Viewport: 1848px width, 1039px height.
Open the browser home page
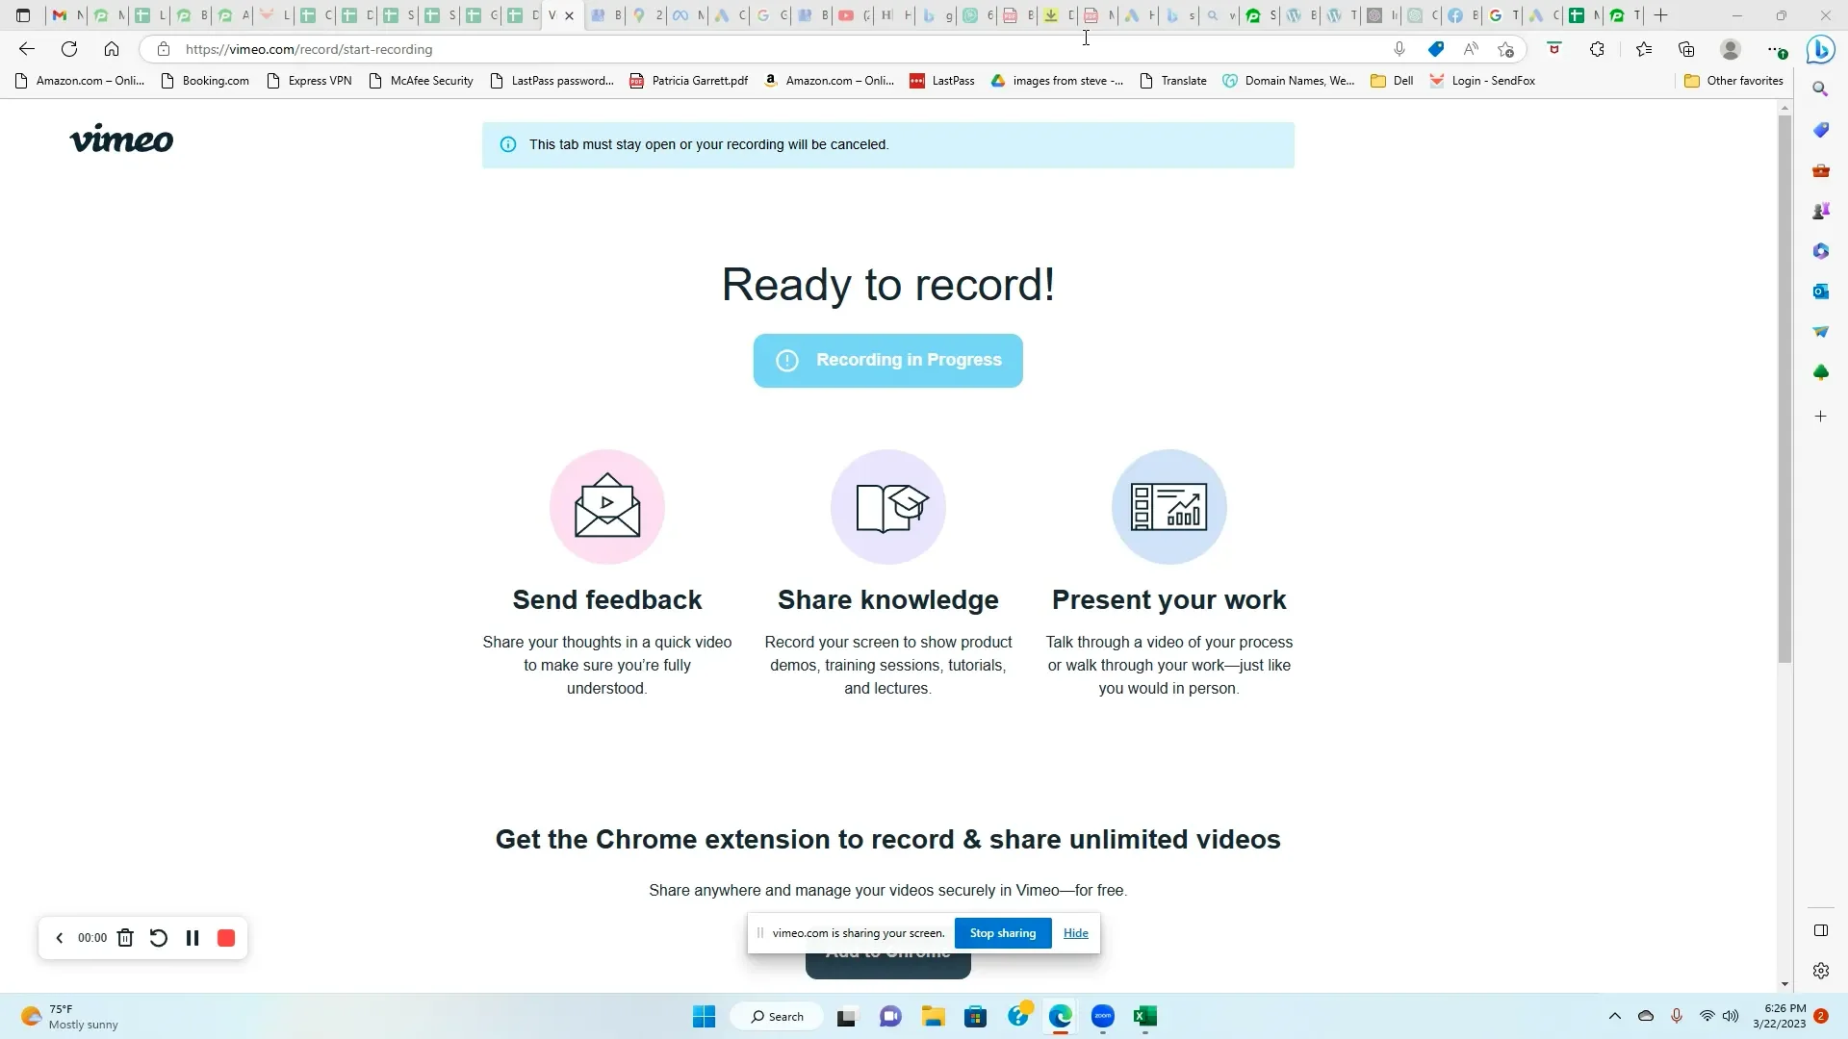112,49
